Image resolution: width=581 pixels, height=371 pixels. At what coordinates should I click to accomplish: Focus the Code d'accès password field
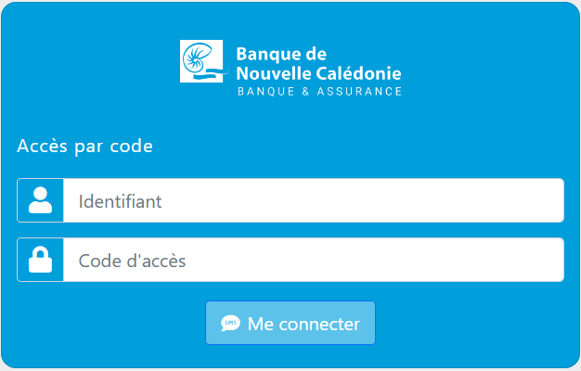pyautogui.click(x=313, y=260)
